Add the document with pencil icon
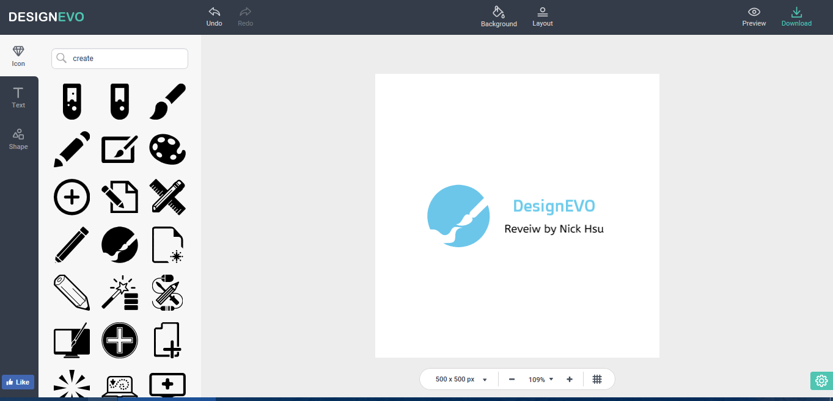The image size is (833, 401). 120,197
